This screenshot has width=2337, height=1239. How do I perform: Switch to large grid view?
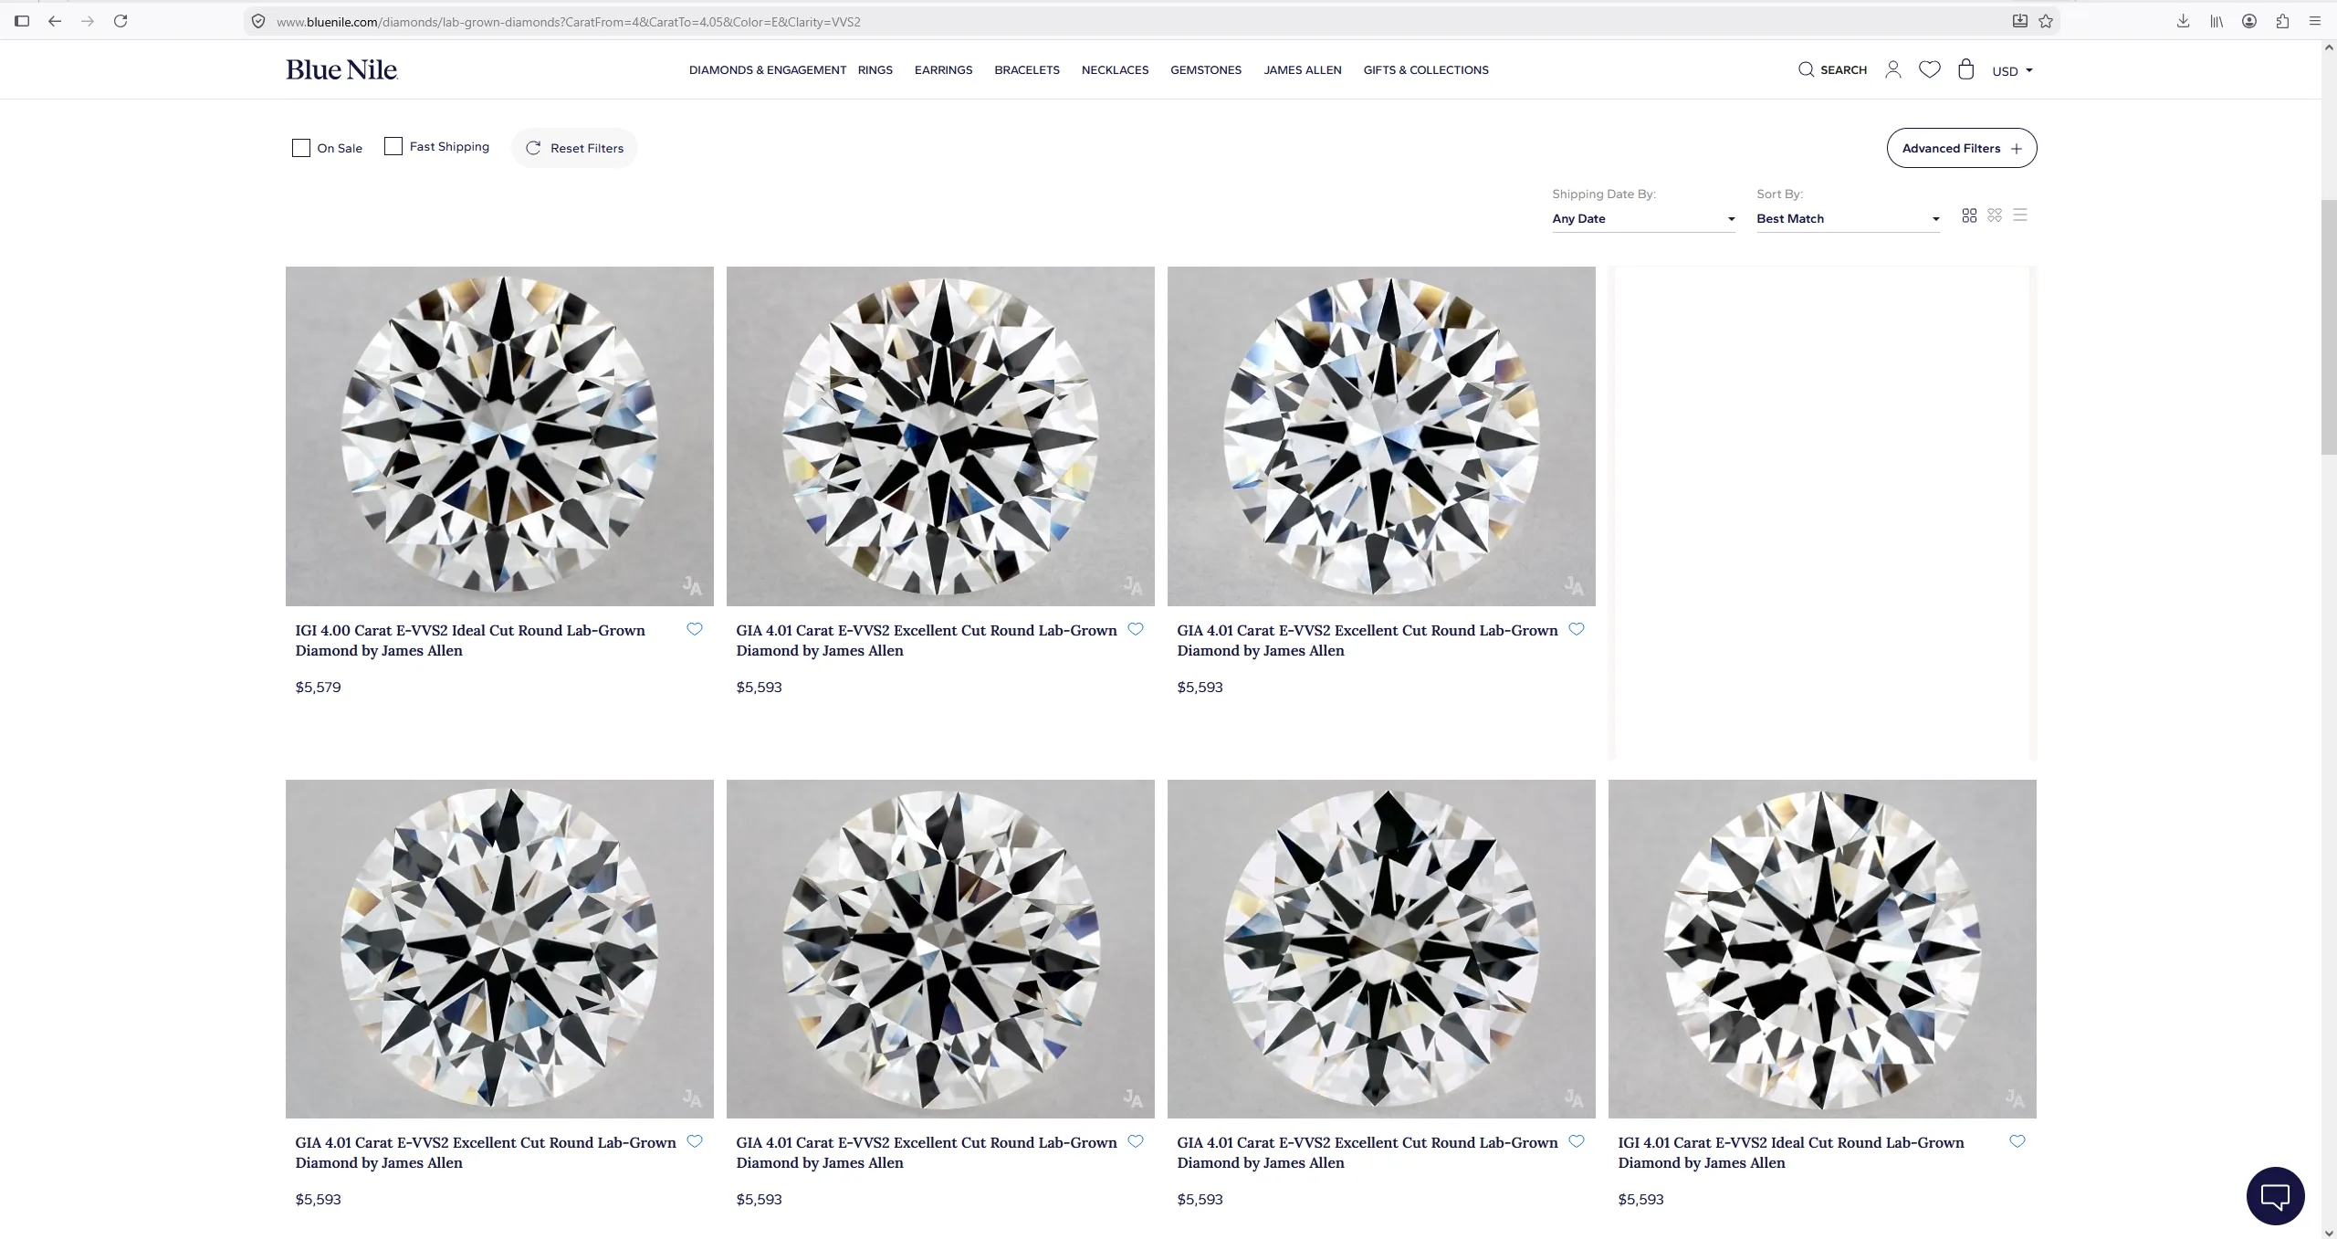[x=1969, y=215]
